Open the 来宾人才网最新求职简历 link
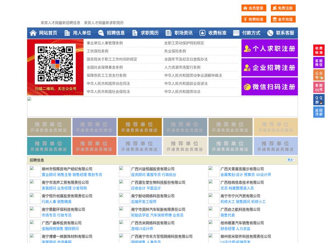Viewport: 325px width, 243px height. point(104,23)
